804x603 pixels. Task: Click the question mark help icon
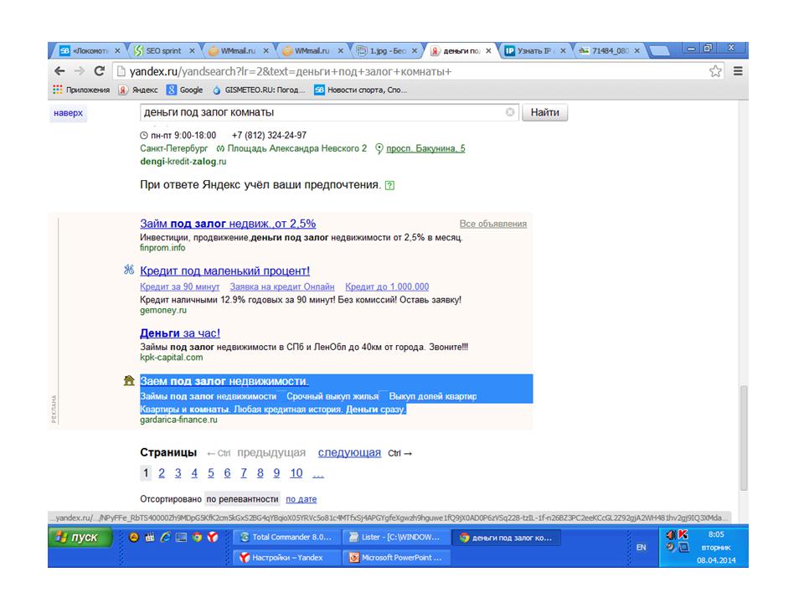(389, 185)
